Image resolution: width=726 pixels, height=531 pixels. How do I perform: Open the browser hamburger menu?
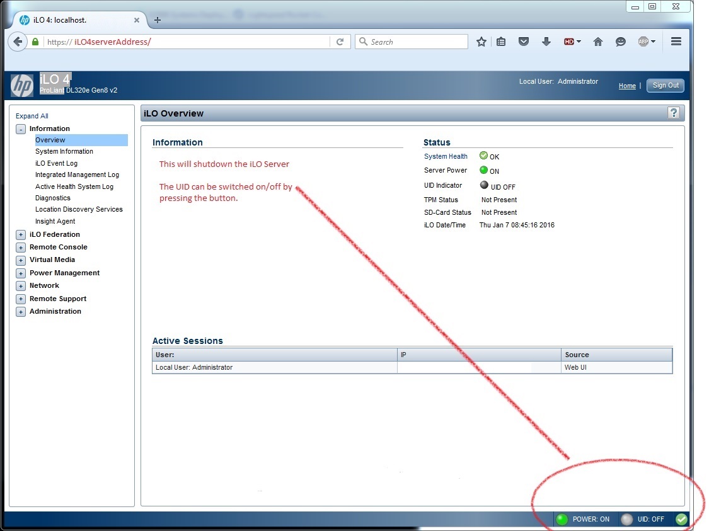coord(676,41)
